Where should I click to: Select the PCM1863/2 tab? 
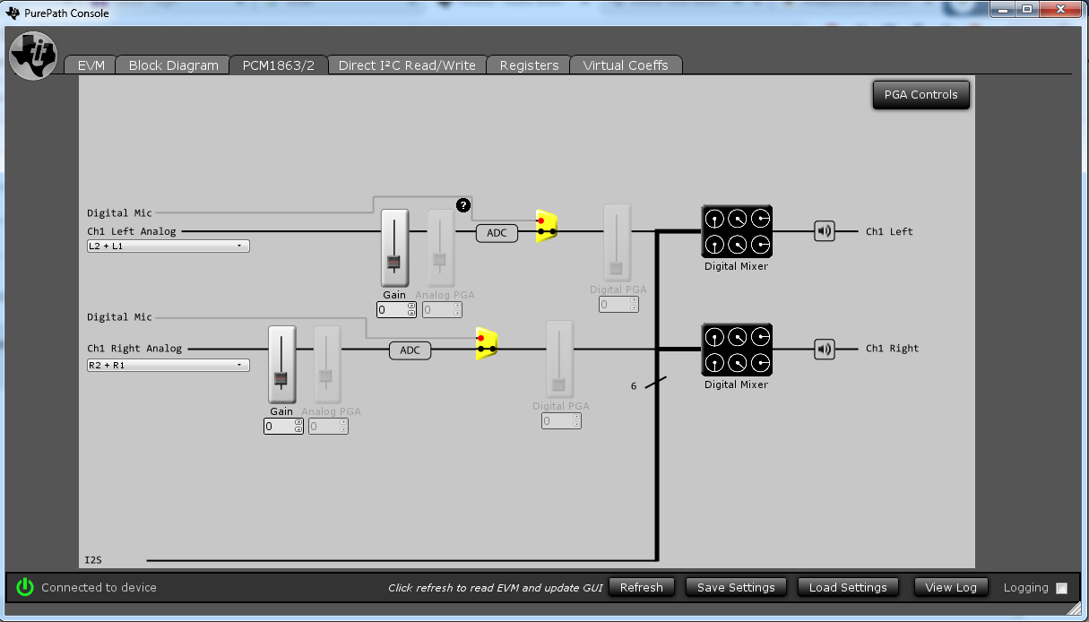coord(278,65)
